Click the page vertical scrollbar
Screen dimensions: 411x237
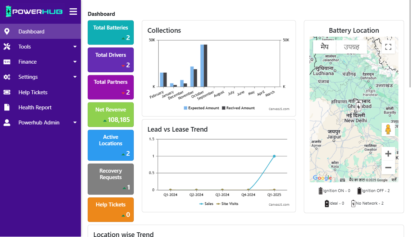pos(410,43)
